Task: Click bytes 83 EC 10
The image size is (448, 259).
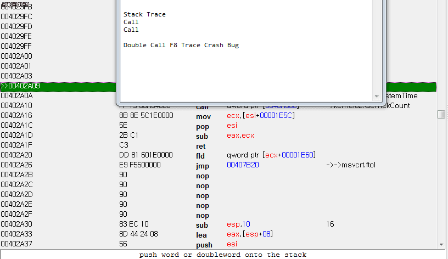Action: tap(134, 224)
